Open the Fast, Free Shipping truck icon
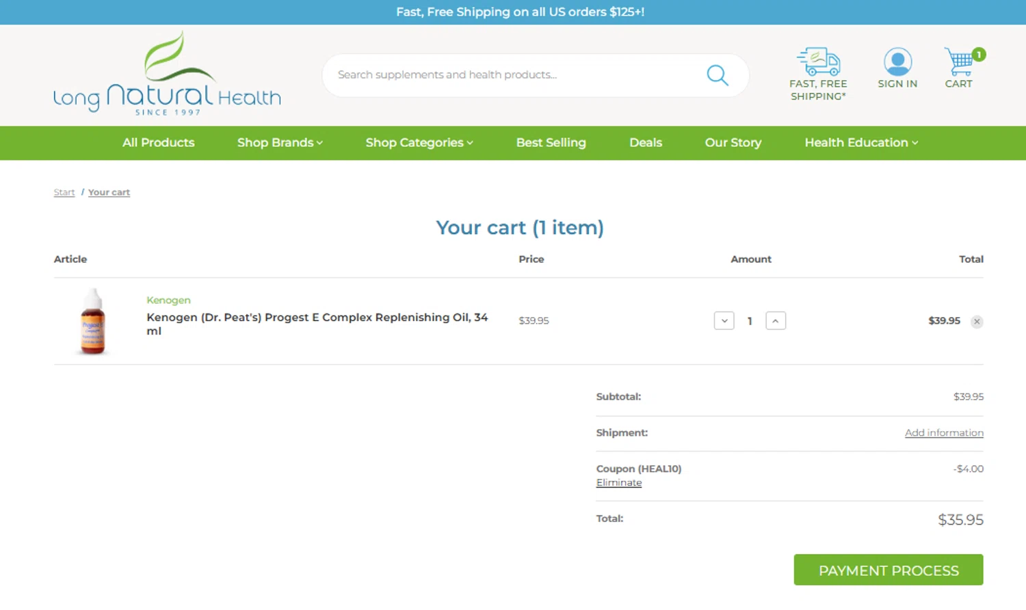 click(x=818, y=61)
